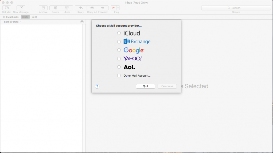Choose Other Mail Account radio option
273x153 pixels.
click(119, 76)
